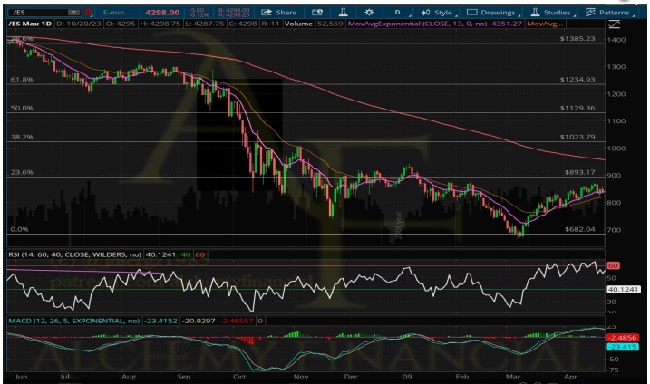Open the Patterns menu
650x384 pixels.
pyautogui.click(x=610, y=13)
